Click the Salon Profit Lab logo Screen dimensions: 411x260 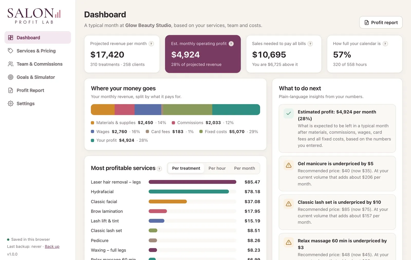click(34, 16)
